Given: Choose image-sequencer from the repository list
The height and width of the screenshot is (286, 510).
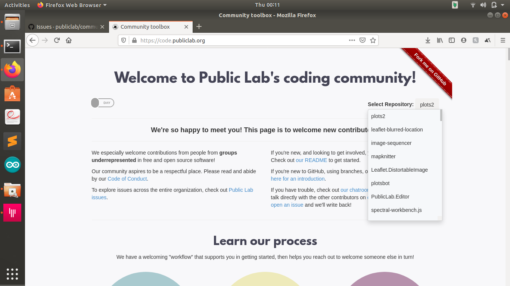Looking at the screenshot, I should (391, 143).
